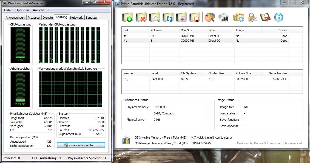
Task: Click the Arbeitsspeicher 7,12 GB gauge
Action: pyautogui.click(x=20, y=89)
